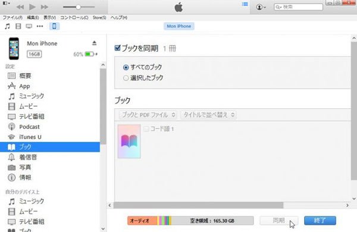Viewport: 357px width, 232px height.
Task: Adjust the volume slider knob
Action: [78, 7]
